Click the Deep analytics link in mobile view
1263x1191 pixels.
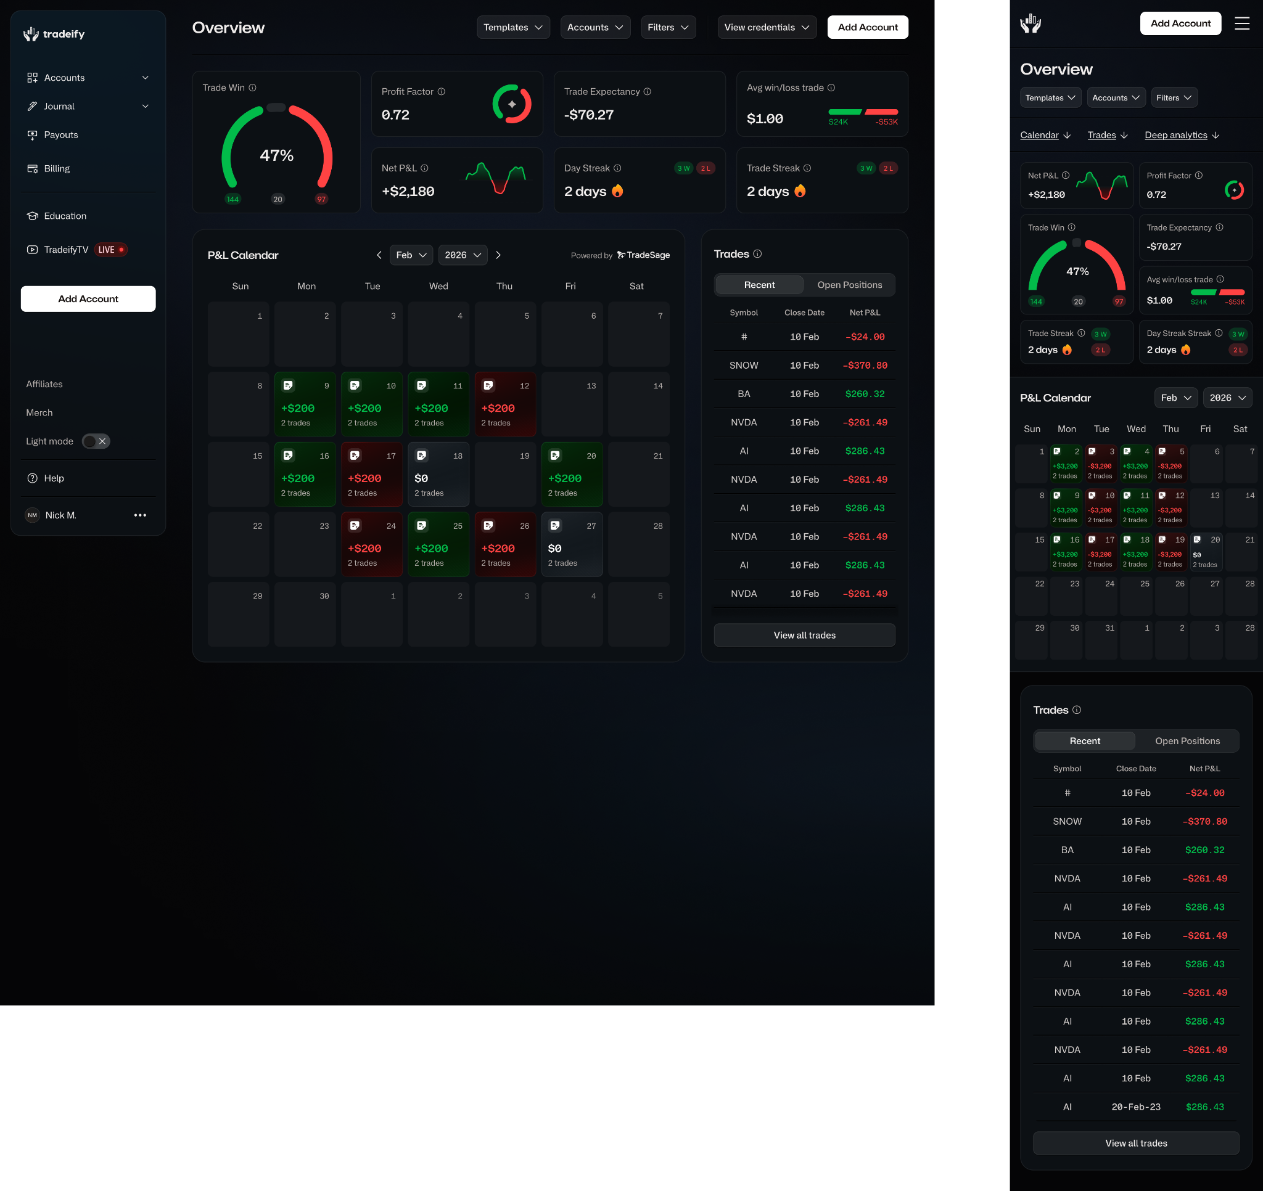[x=1182, y=135]
